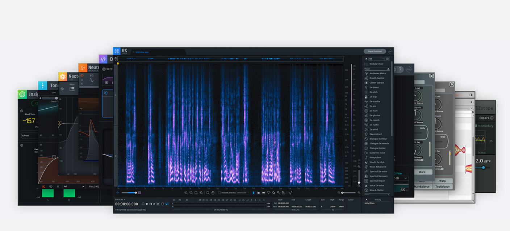
Task: Click the module list view menu icon
Action: pos(388,58)
